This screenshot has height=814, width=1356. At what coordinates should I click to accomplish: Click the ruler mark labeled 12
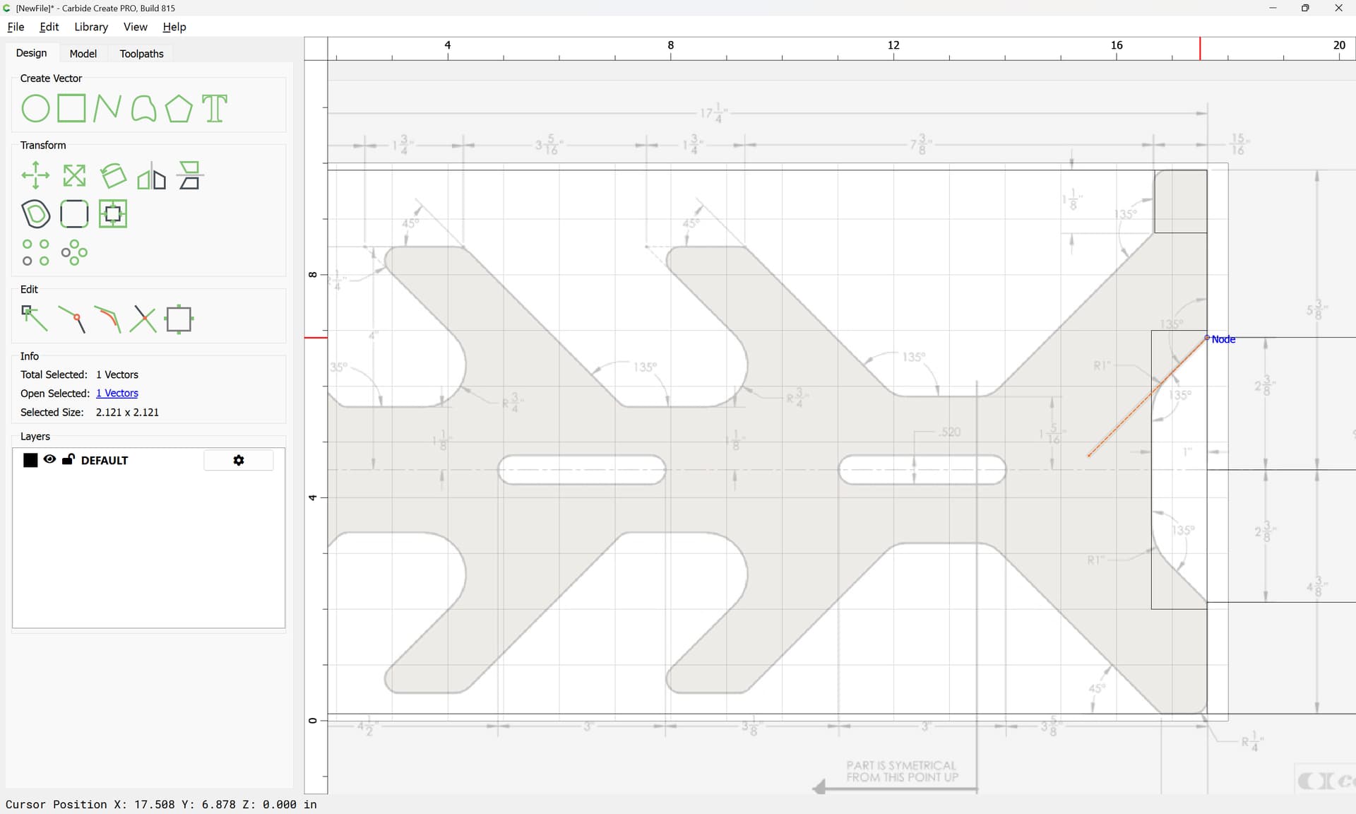click(x=893, y=45)
